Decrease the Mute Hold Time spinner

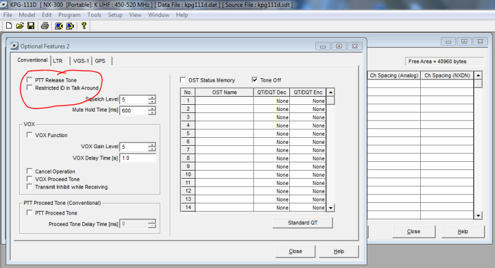[152, 113]
